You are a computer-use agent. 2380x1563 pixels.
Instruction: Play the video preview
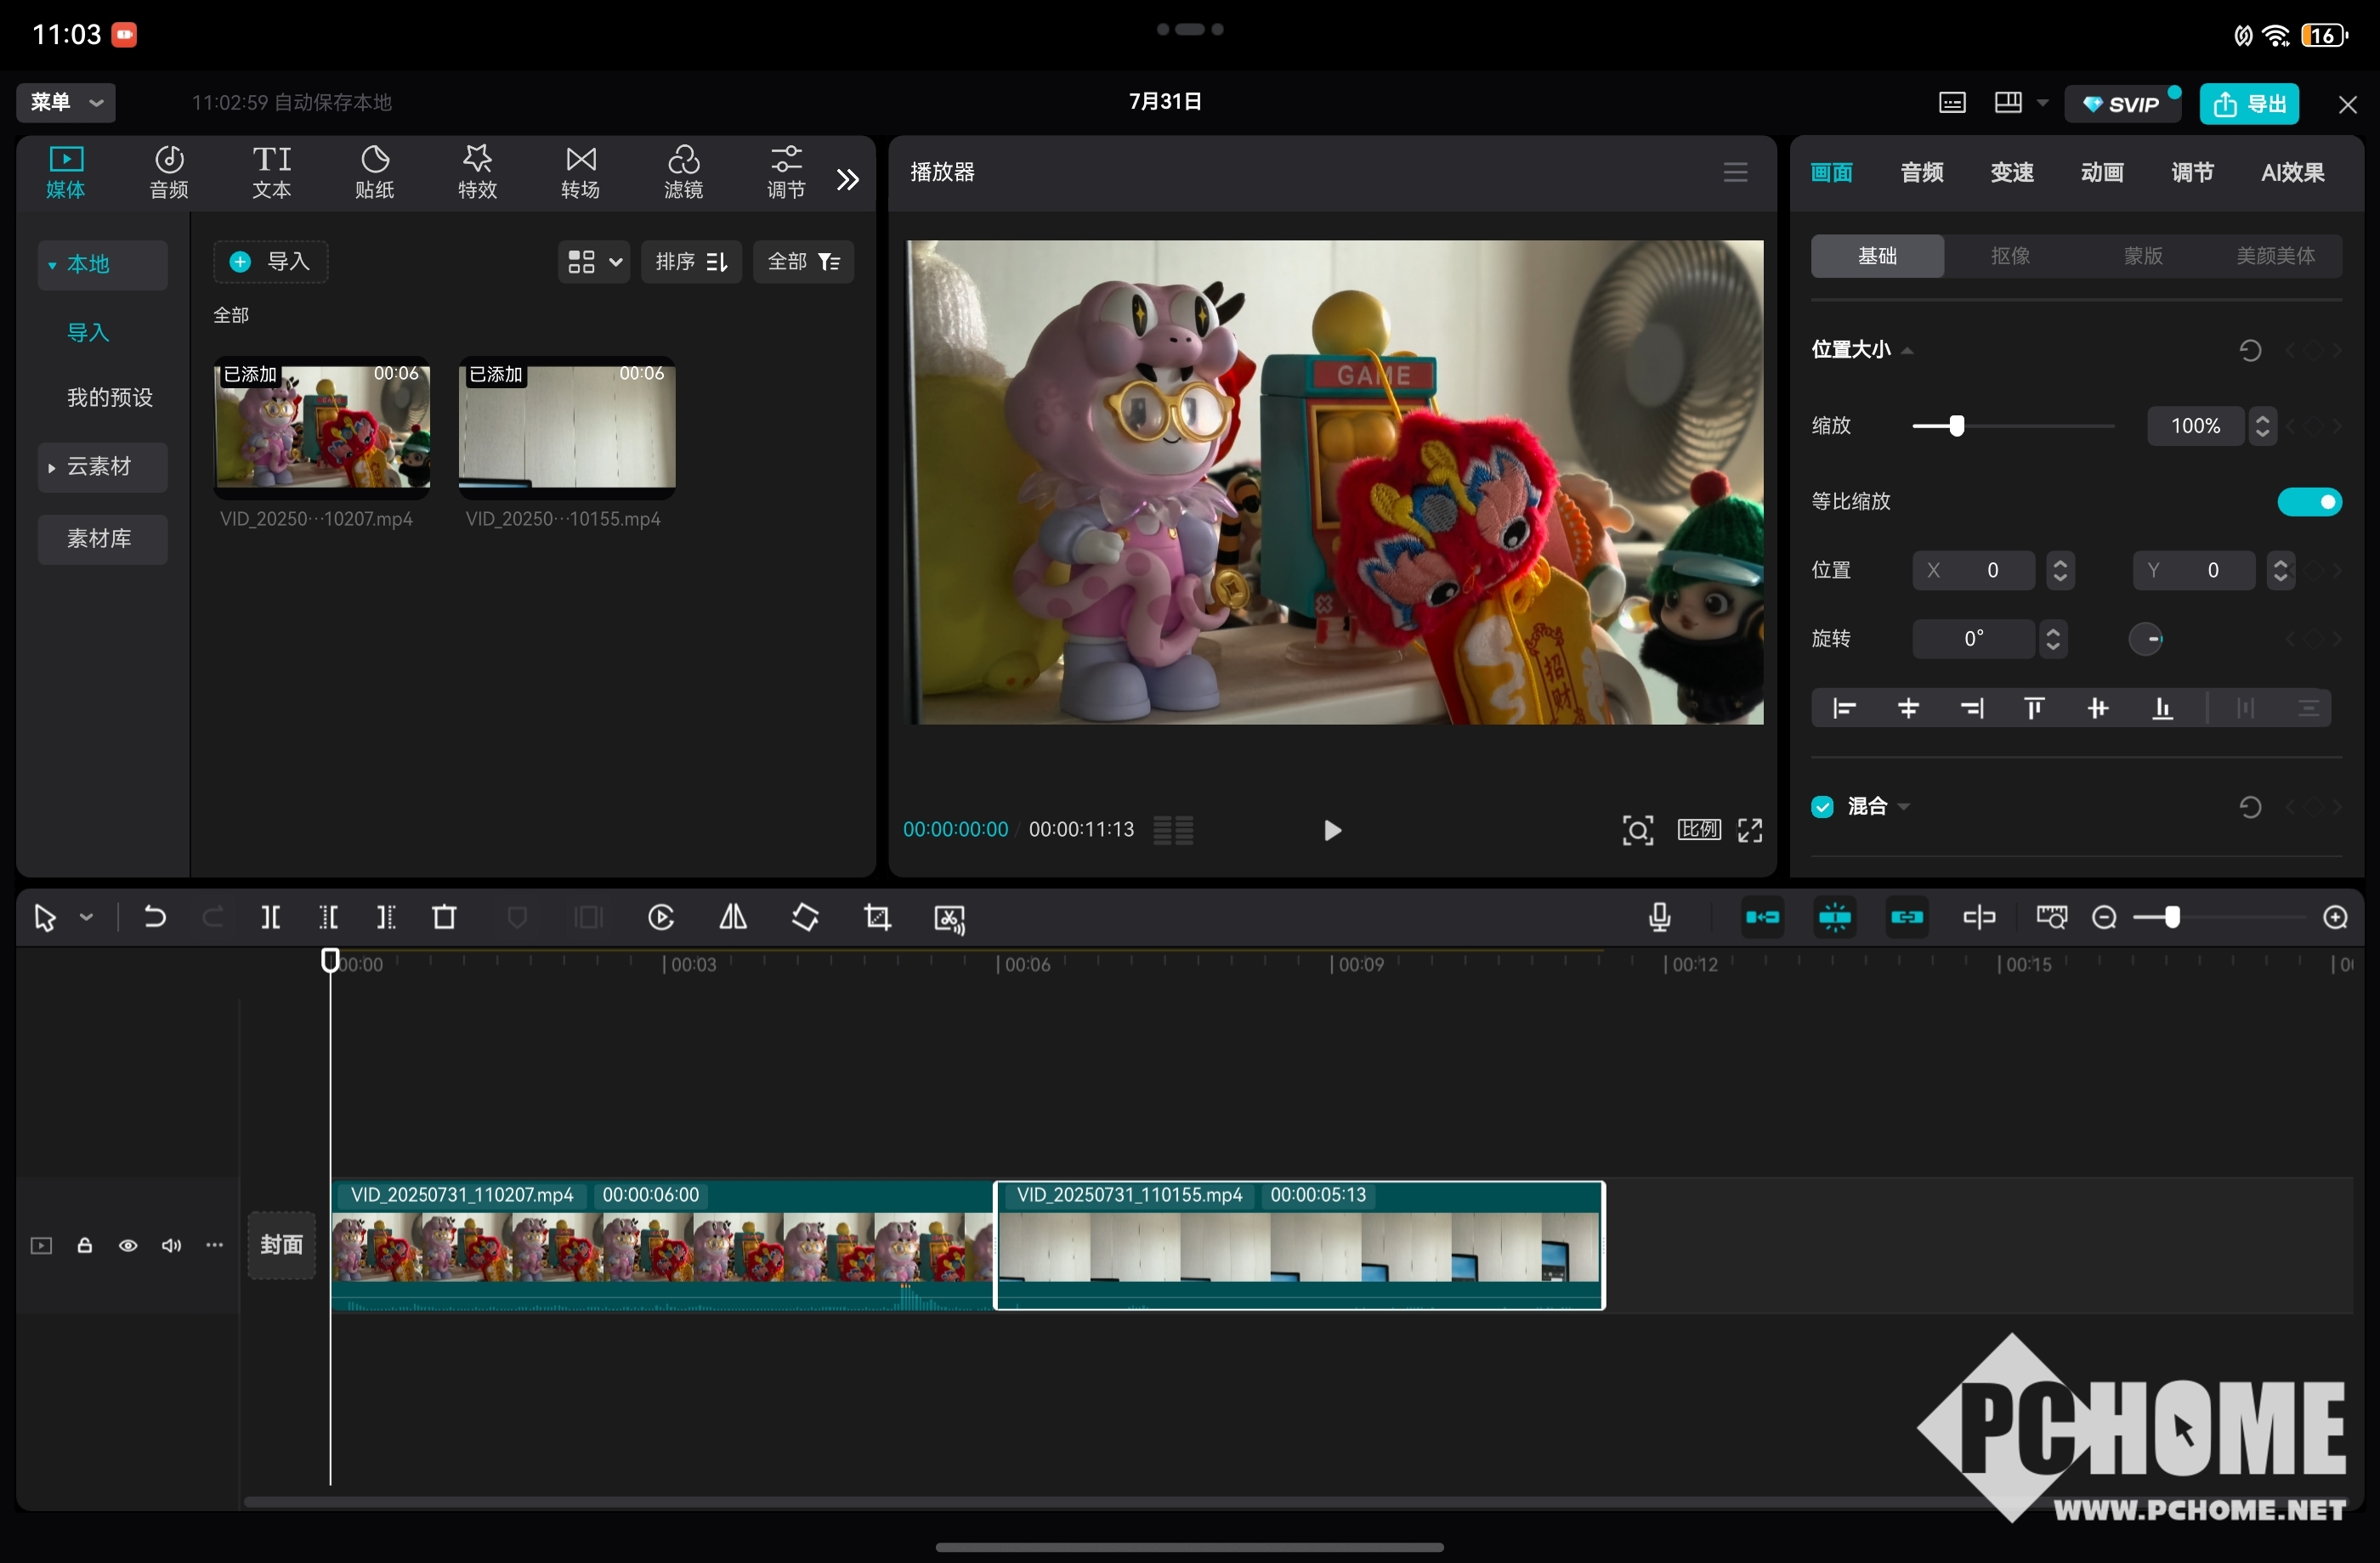(1331, 829)
